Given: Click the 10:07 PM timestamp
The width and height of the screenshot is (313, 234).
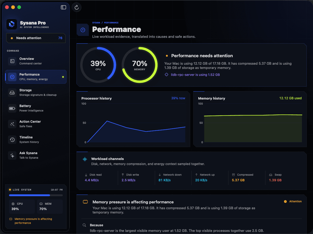Looking at the screenshot, I should [57, 190].
